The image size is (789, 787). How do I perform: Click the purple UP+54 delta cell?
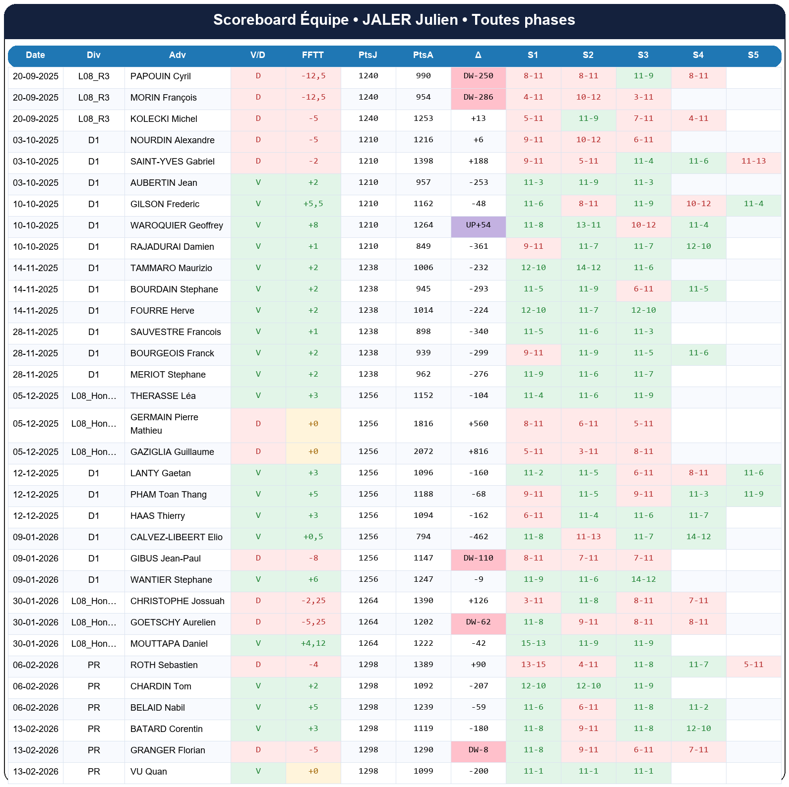coord(478,225)
